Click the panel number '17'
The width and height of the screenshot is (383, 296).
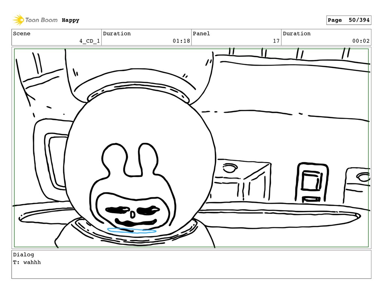pos(276,41)
